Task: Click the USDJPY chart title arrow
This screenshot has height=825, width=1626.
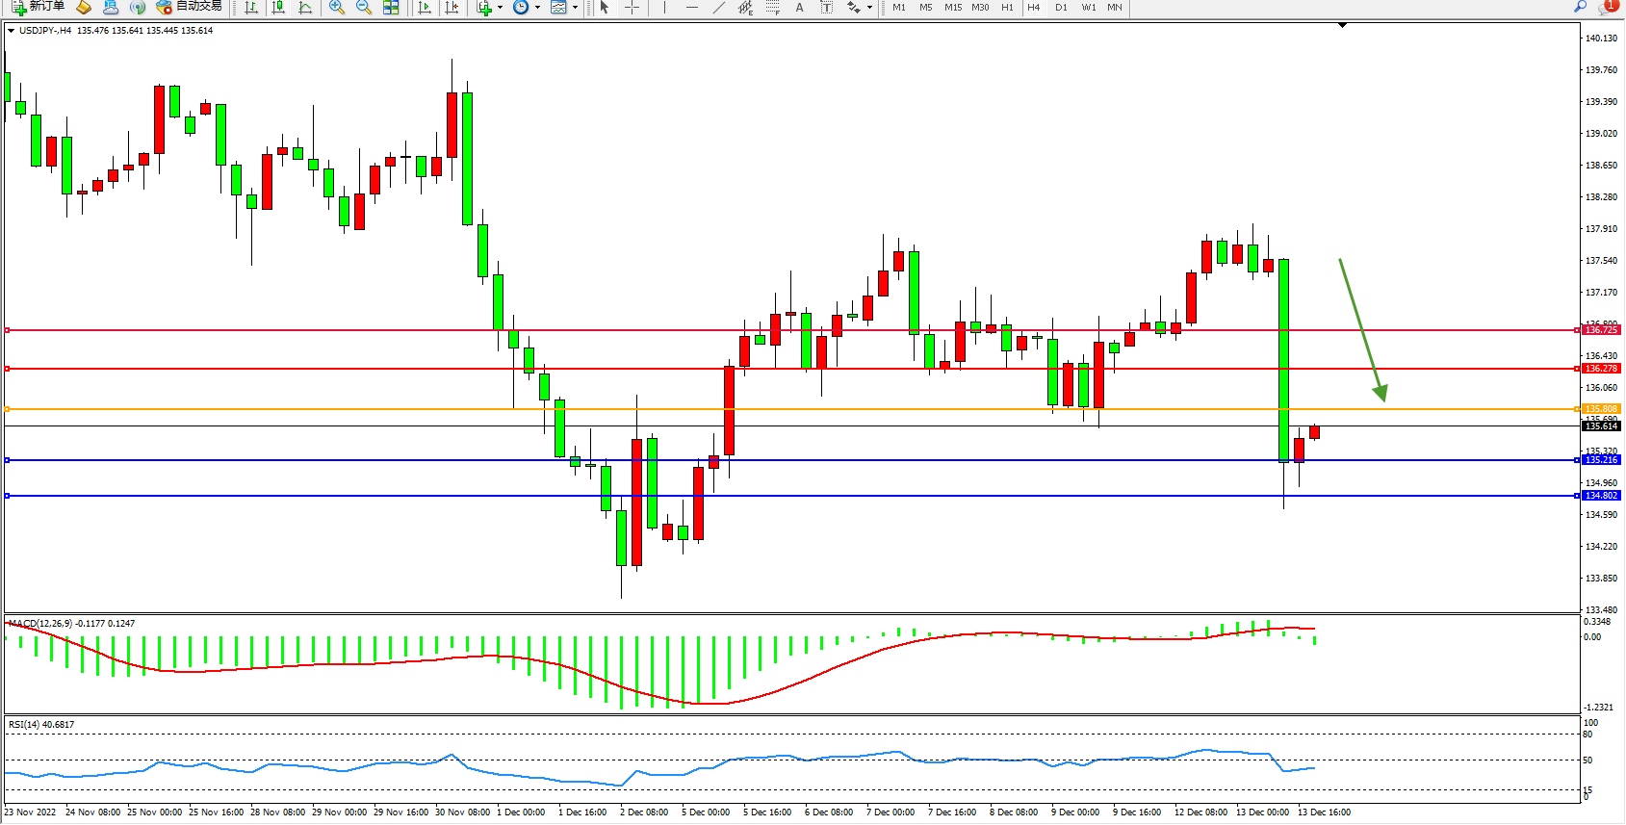Action: (x=11, y=31)
